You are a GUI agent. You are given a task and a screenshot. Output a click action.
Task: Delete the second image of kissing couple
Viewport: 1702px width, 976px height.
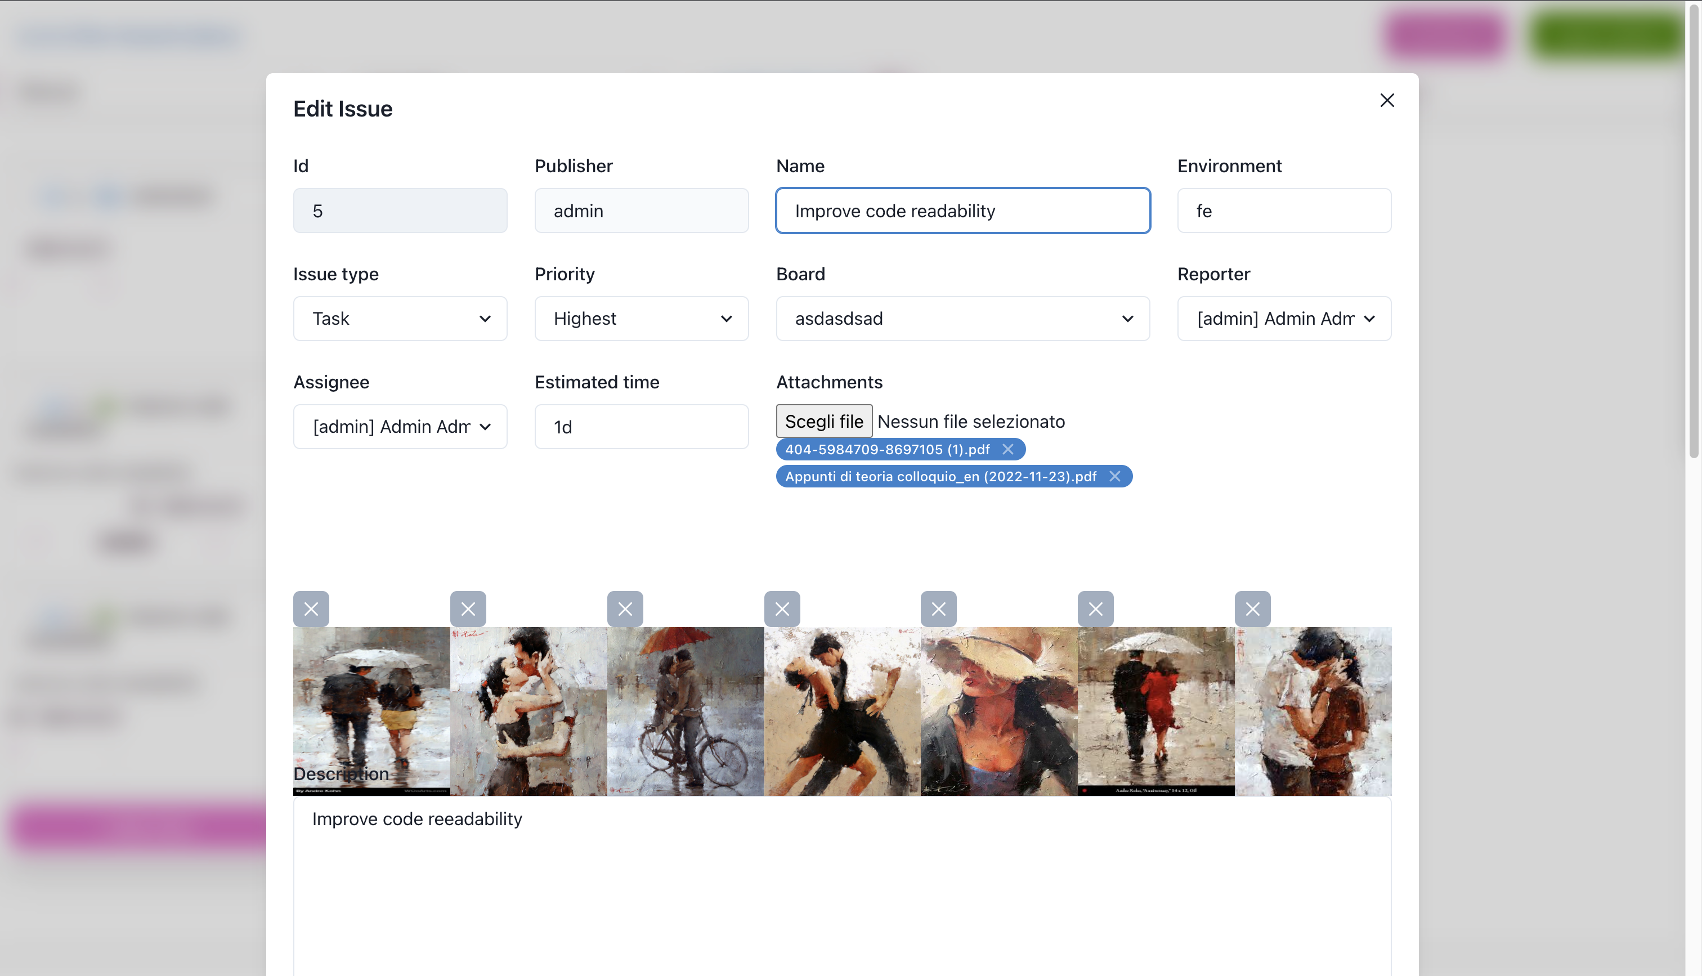click(468, 608)
